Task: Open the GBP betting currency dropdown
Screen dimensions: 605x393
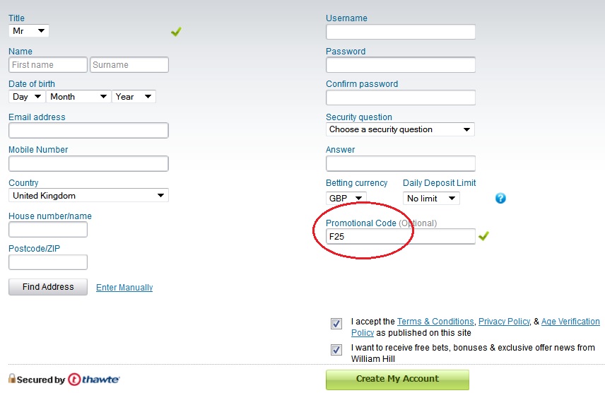Action: click(x=346, y=199)
